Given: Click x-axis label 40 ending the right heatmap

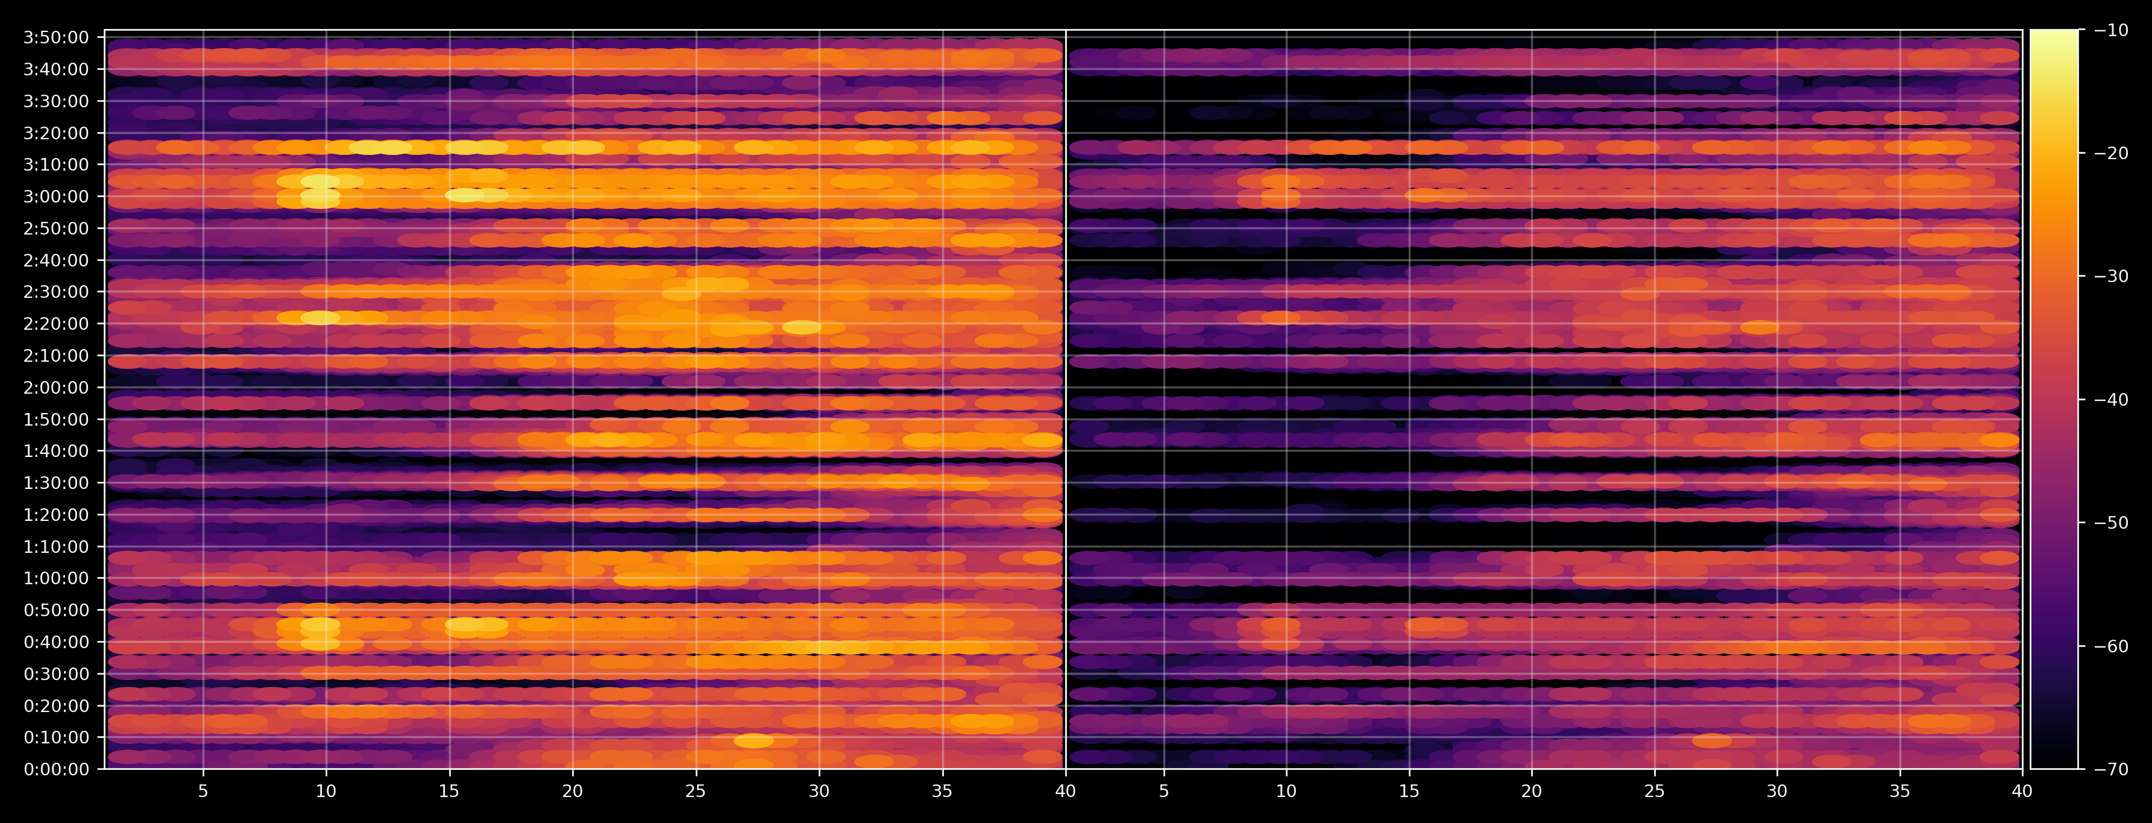Looking at the screenshot, I should pos(2022,790).
